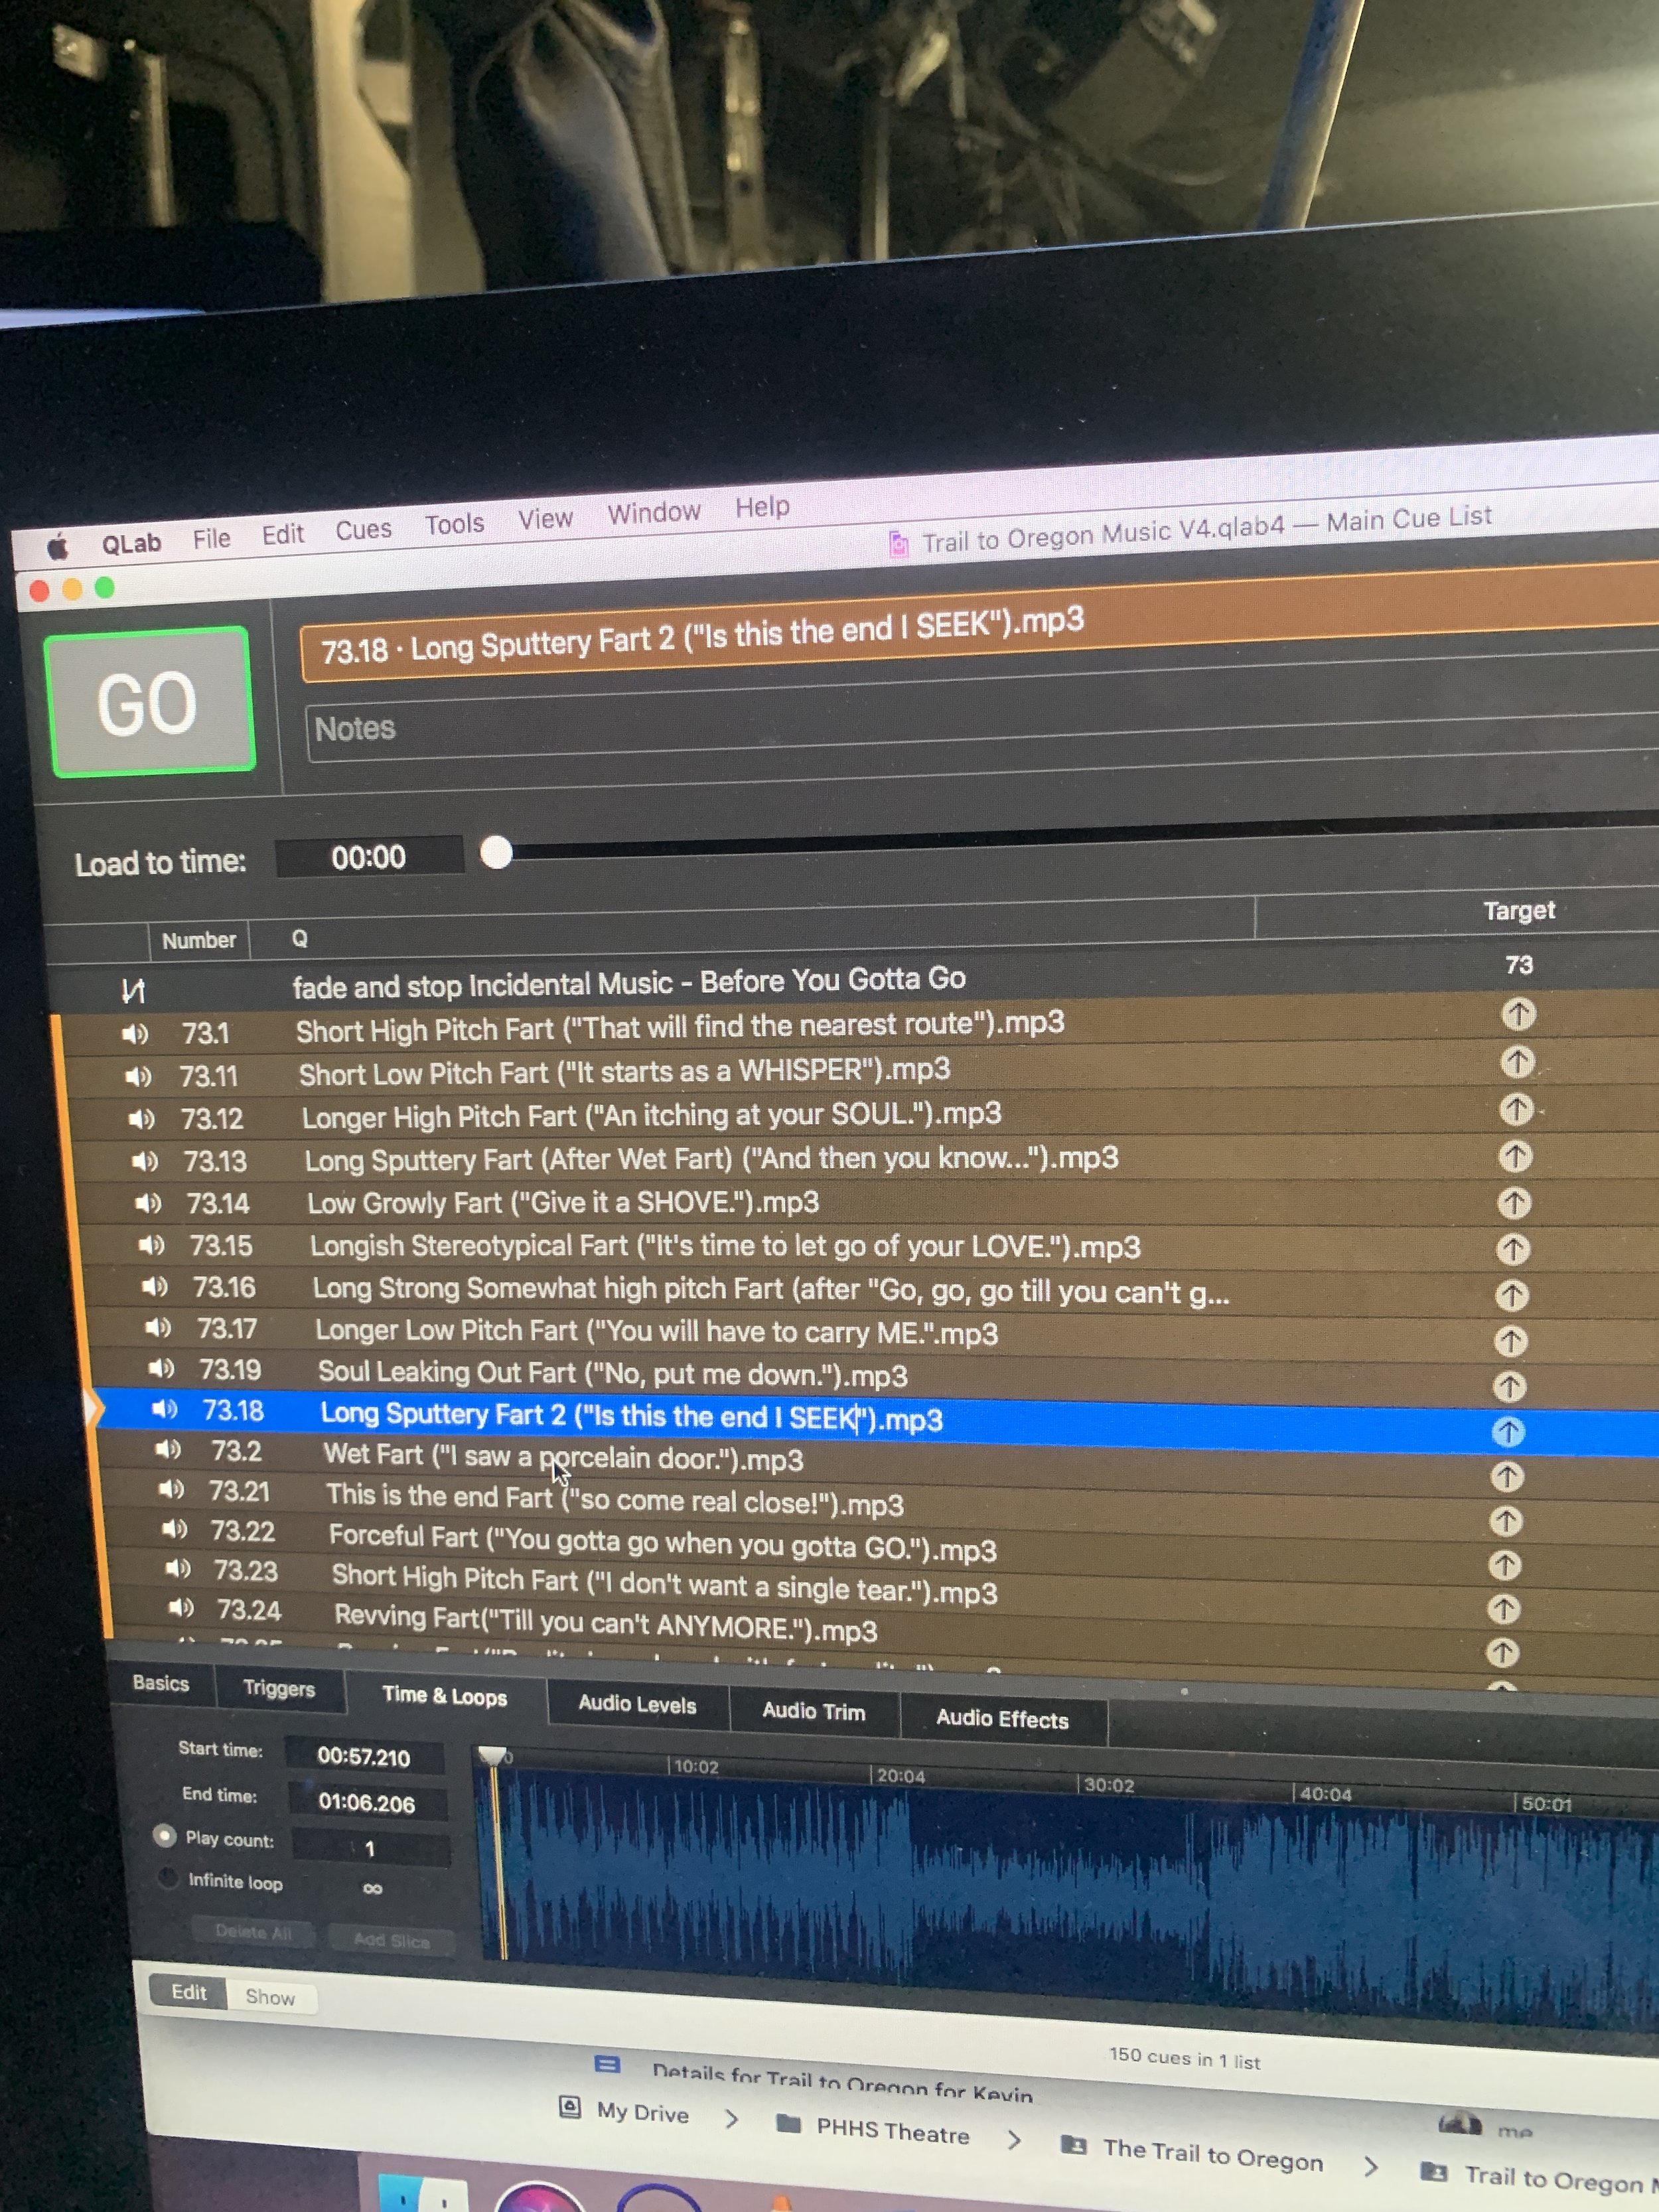Click the green GO button
1659x2212 pixels.
[x=149, y=701]
